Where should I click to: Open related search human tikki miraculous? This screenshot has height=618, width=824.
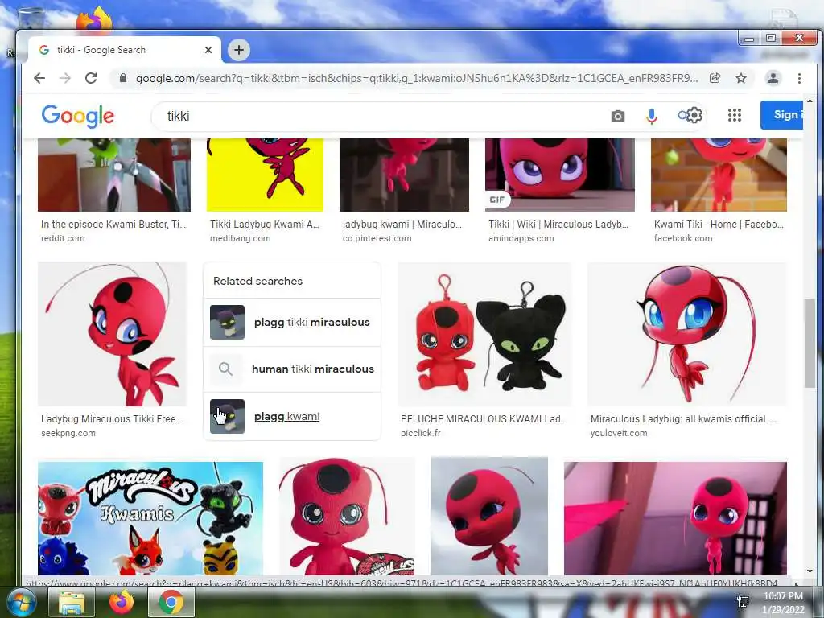[292, 369]
